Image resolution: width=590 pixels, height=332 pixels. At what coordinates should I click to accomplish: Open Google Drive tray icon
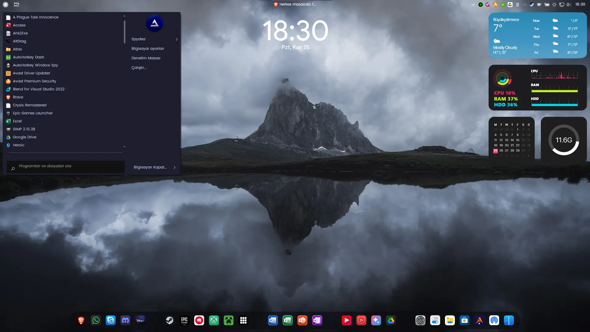point(510,5)
